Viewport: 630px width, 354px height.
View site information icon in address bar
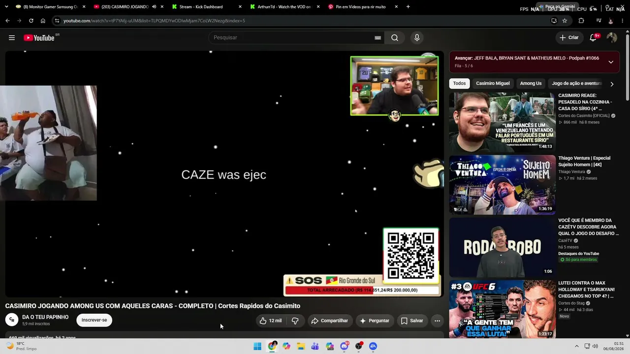(x=57, y=21)
